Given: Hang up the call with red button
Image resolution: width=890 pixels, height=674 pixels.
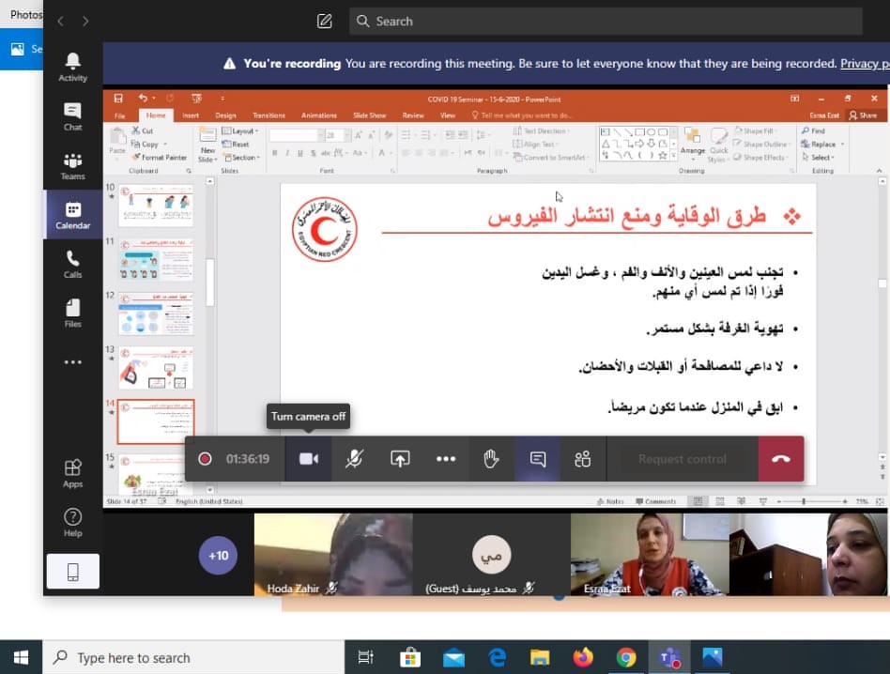Looking at the screenshot, I should point(780,459).
